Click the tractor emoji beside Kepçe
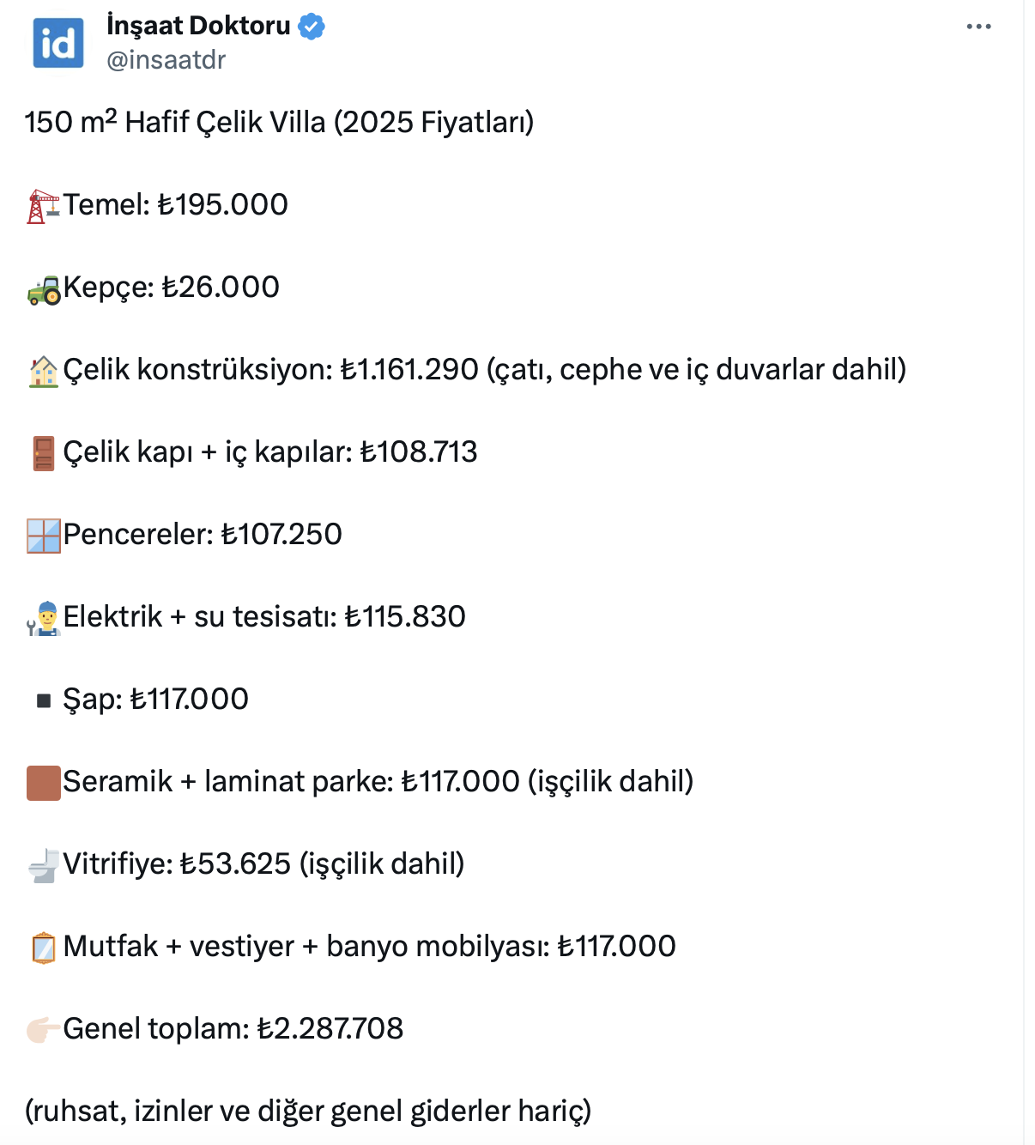This screenshot has height=1145, width=1035. click(43, 289)
